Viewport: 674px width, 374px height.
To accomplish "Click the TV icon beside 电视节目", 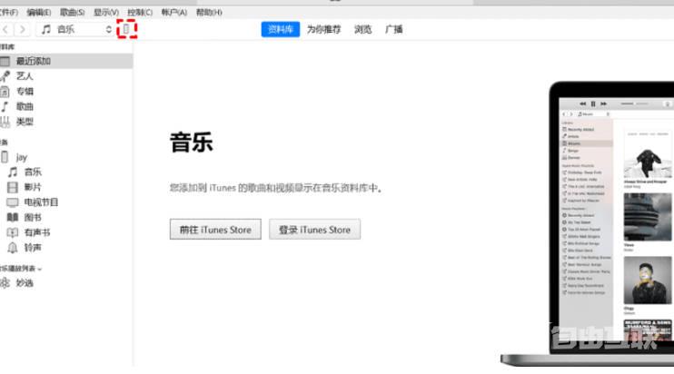I will (x=13, y=202).
